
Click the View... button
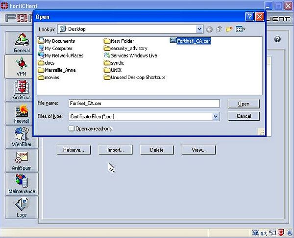pyautogui.click(x=198, y=150)
